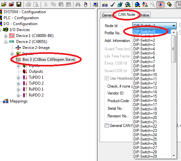181x161 pixels.
Task: Switch to the Online tab
Action: point(144,15)
